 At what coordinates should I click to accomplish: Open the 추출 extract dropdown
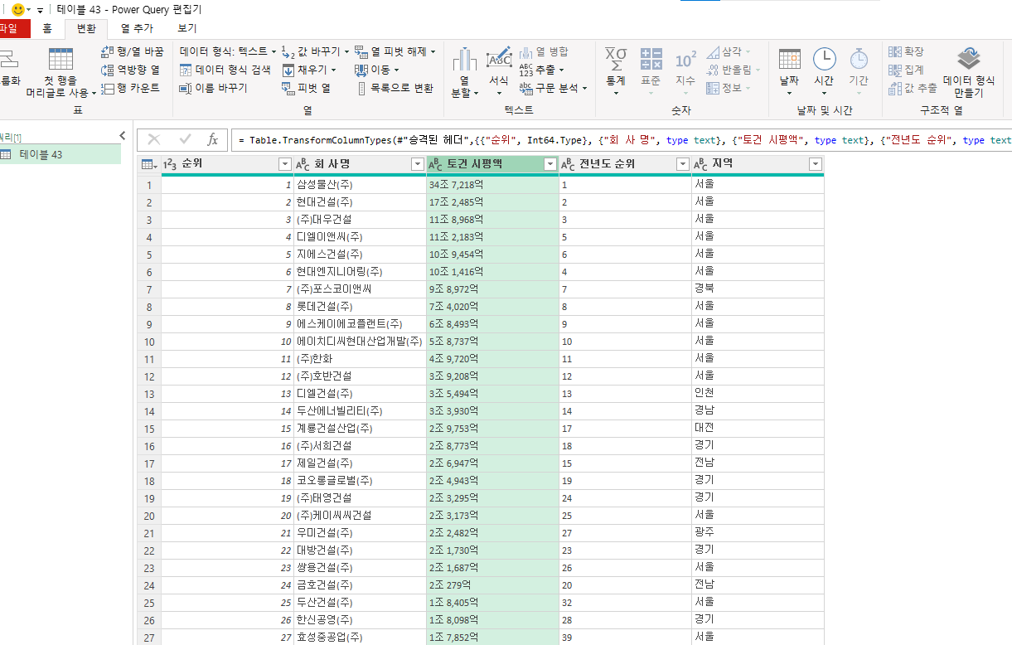pyautogui.click(x=541, y=70)
